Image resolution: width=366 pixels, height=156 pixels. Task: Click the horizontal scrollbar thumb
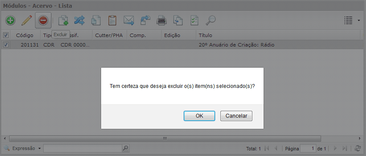[165, 138]
